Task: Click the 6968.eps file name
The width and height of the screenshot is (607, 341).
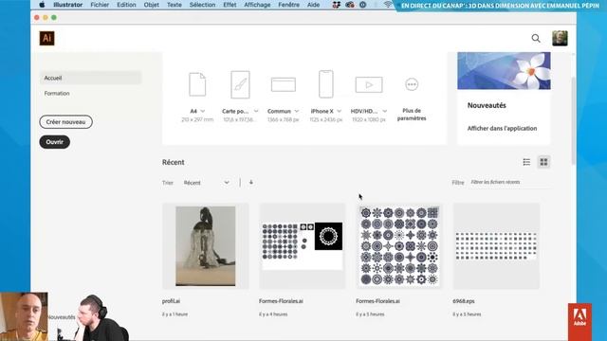Action: point(464,301)
